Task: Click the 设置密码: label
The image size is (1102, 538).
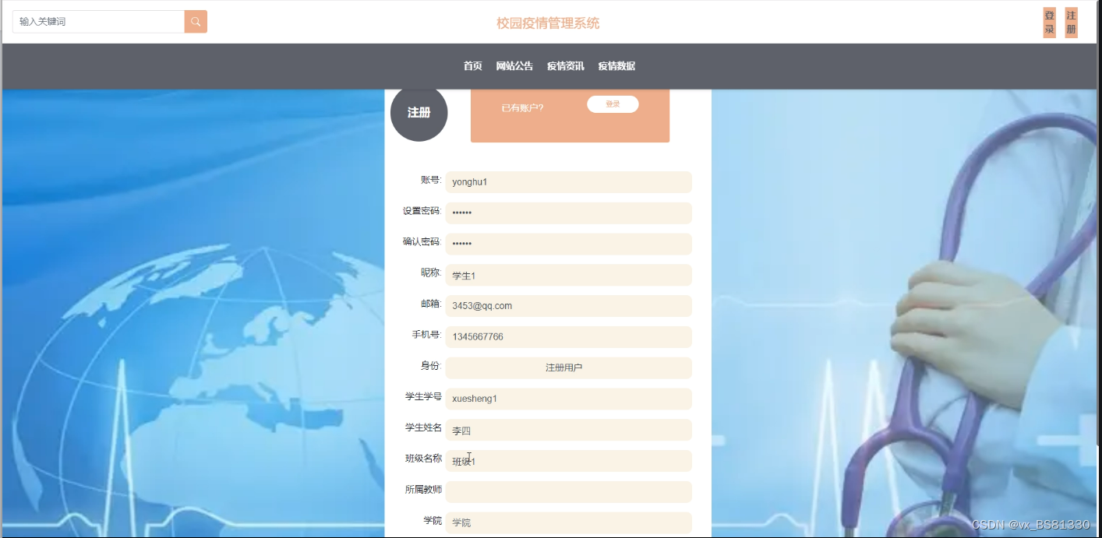Action: pyautogui.click(x=422, y=211)
